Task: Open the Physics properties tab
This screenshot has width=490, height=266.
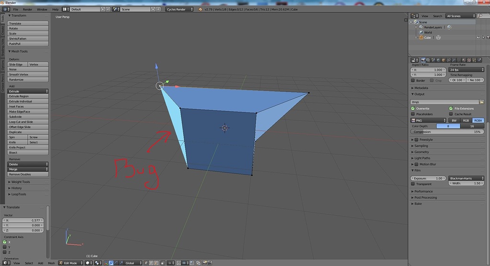Action: pyautogui.click(x=479, y=60)
